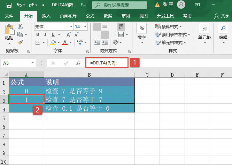Click the 条件格式 button
232x165 pixels.
pos(172,26)
